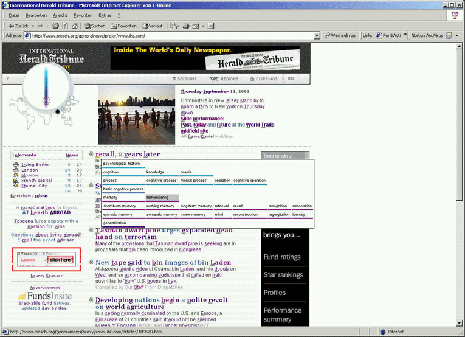
Task: Click the browser Back (Zurück) button
Action: coord(17,26)
